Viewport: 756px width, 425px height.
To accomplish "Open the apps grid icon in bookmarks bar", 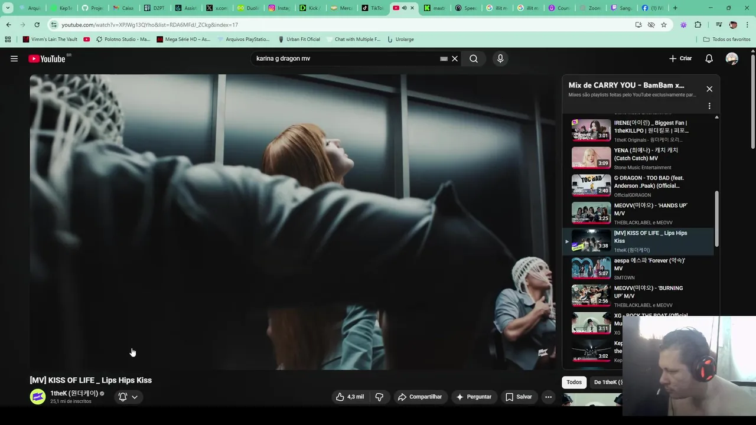I will coord(8,40).
